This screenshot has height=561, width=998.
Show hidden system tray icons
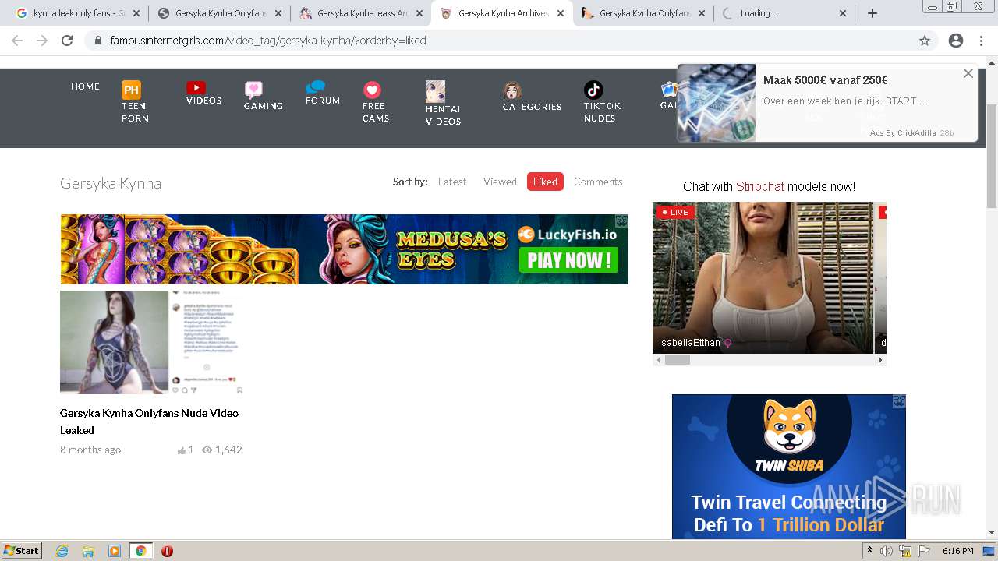[x=869, y=551]
